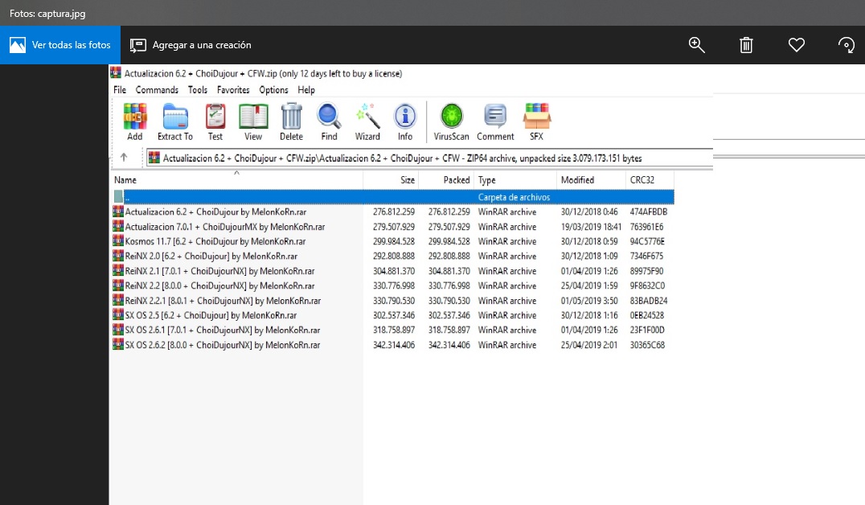The width and height of the screenshot is (865, 505).
Task: Click the Delete trash can icon
Action: coord(291,122)
